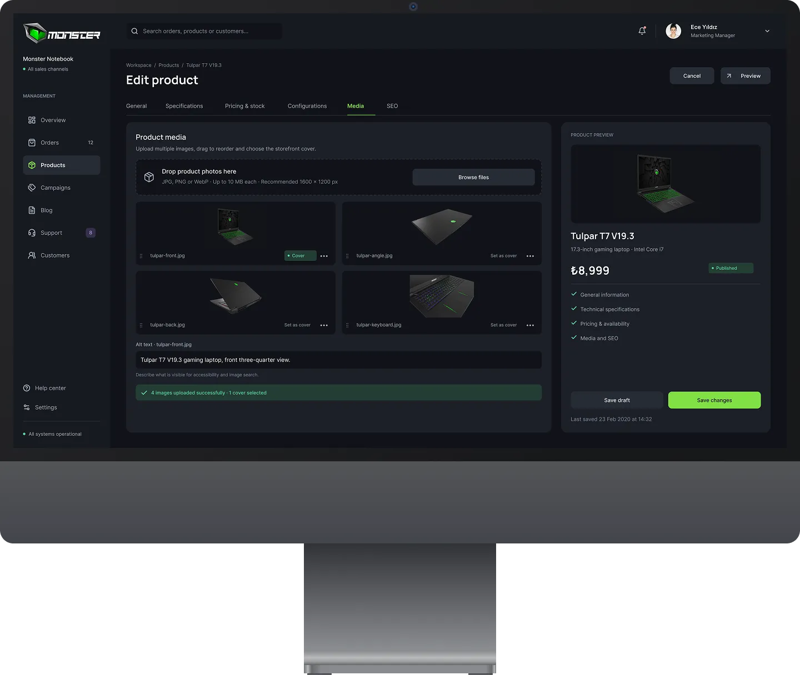Click drag handle of tulpar-keyboard.jpg

(347, 325)
